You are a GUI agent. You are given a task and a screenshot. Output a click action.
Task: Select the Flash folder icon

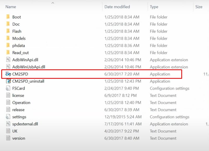8,31
